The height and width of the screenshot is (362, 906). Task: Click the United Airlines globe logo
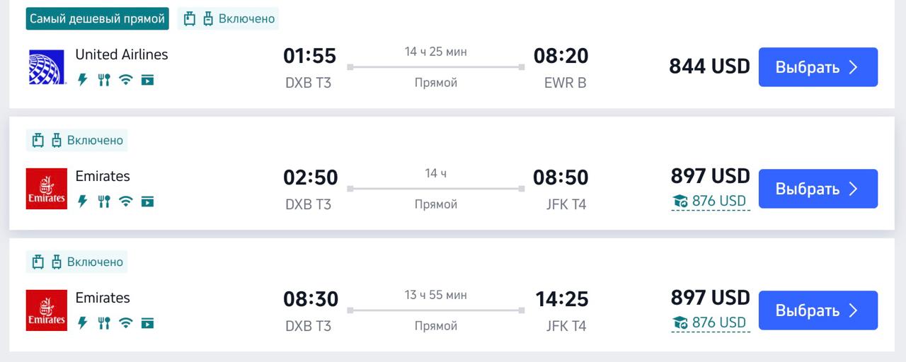tap(47, 67)
